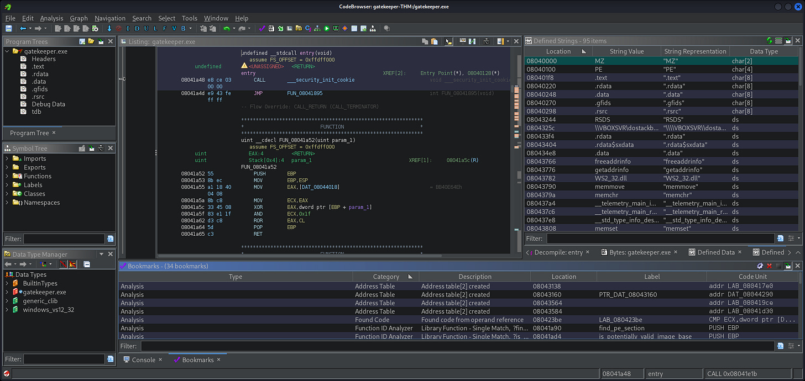
Task: Click the purple Bookmarks checkmark toolbar icon
Action: pos(263,28)
